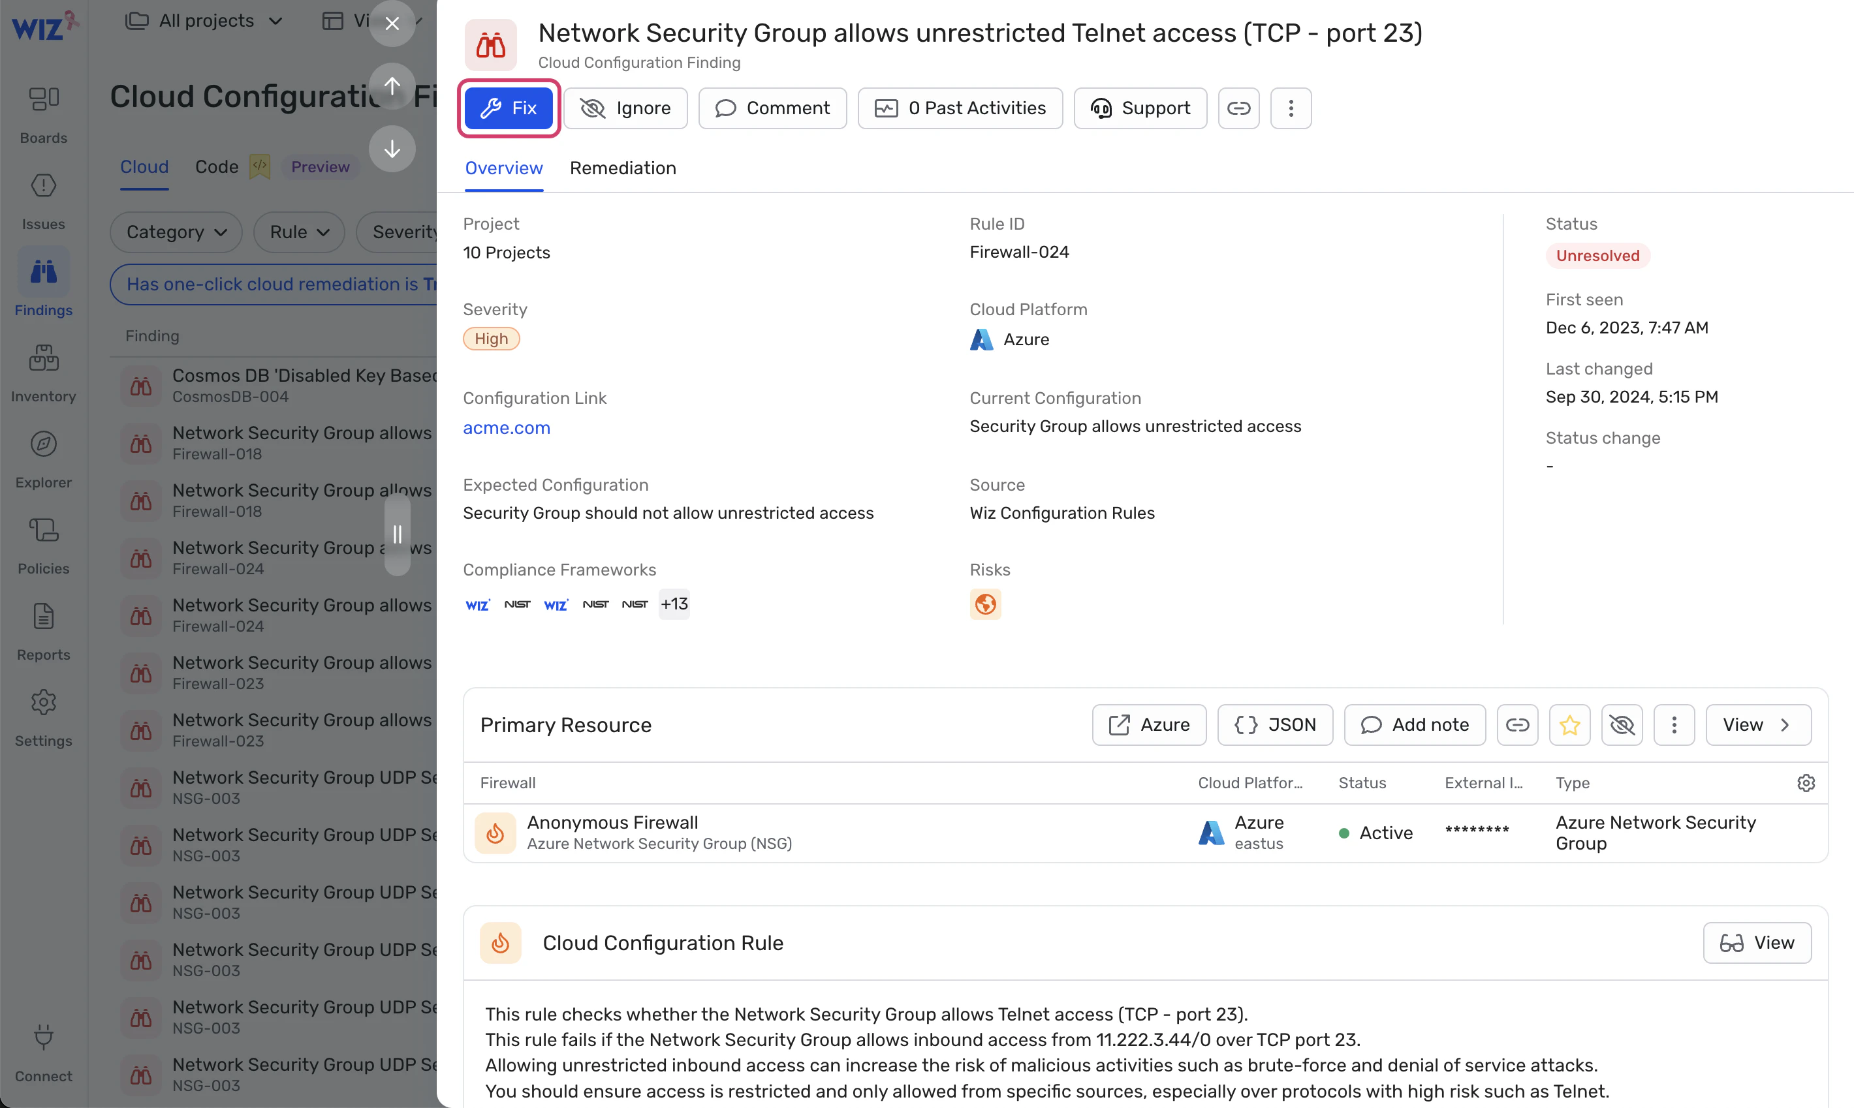The height and width of the screenshot is (1108, 1854).
Task: Open Settings in sidebar
Action: point(43,718)
